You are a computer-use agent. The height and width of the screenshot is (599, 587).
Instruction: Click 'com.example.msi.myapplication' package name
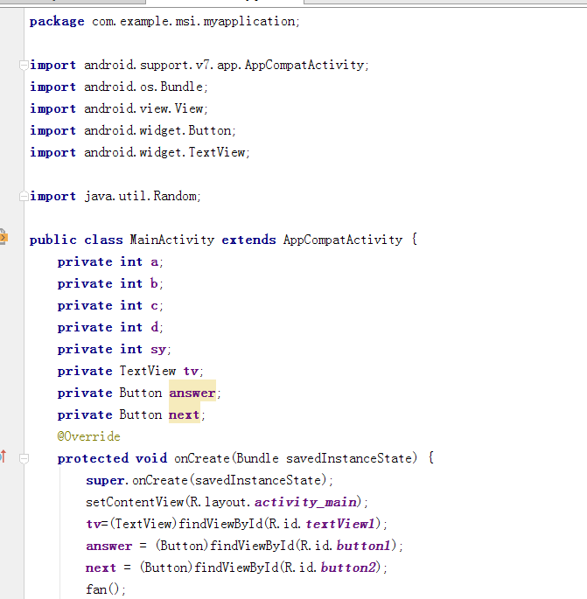point(193,21)
